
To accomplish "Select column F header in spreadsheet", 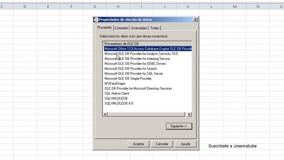I will 71,7.
